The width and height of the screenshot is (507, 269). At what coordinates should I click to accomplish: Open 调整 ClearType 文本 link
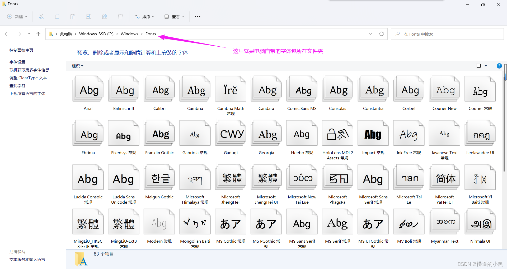28,78
